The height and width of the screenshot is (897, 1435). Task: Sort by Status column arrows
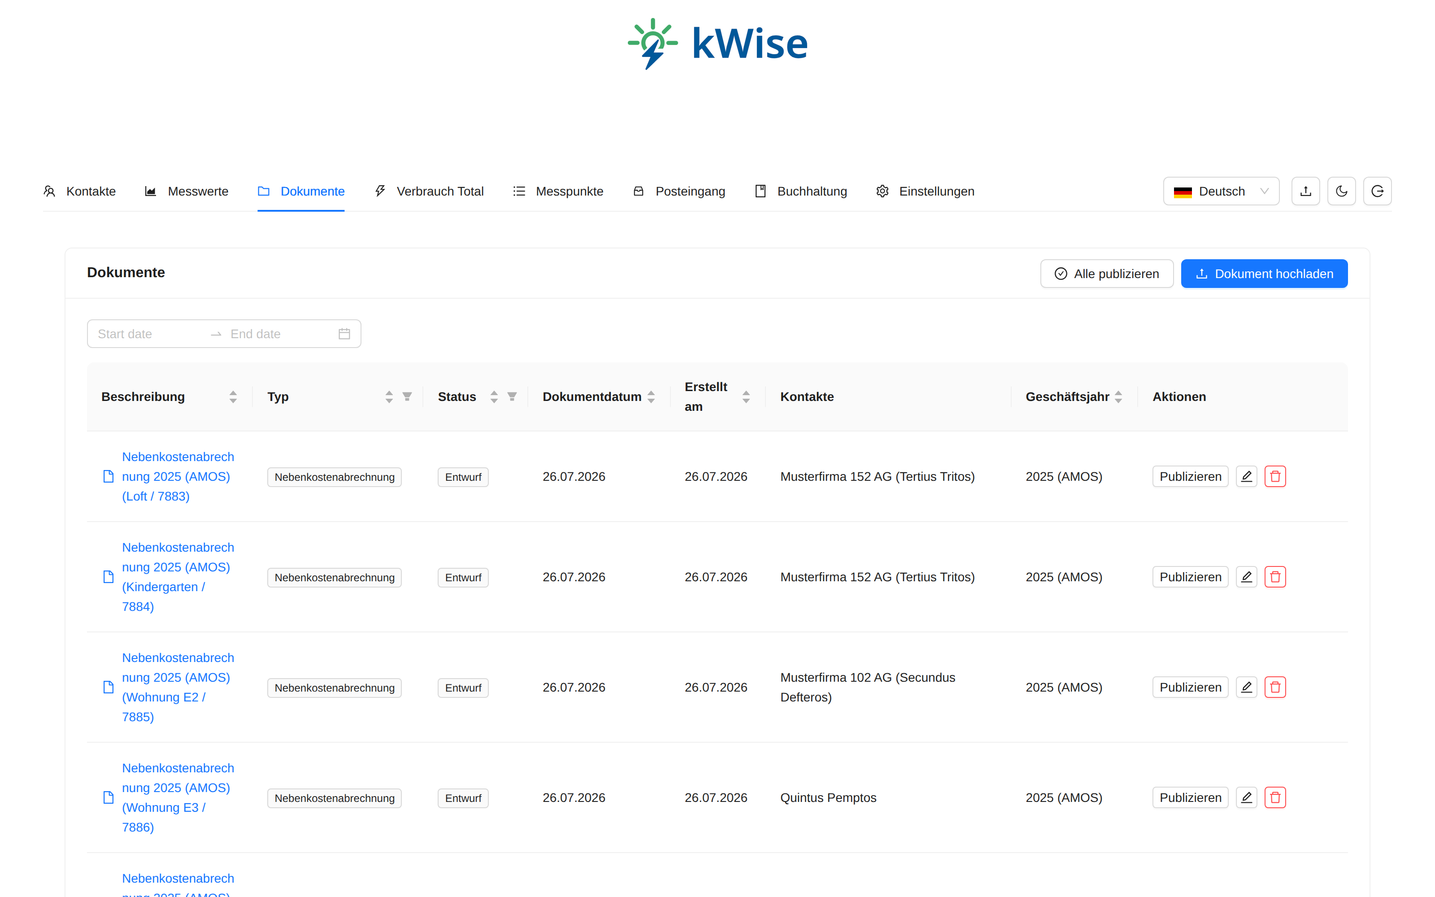click(x=494, y=397)
